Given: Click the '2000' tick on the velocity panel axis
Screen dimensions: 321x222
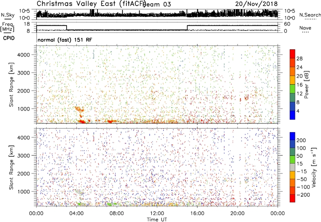Looking at the screenshot, I should (x=24, y=174).
